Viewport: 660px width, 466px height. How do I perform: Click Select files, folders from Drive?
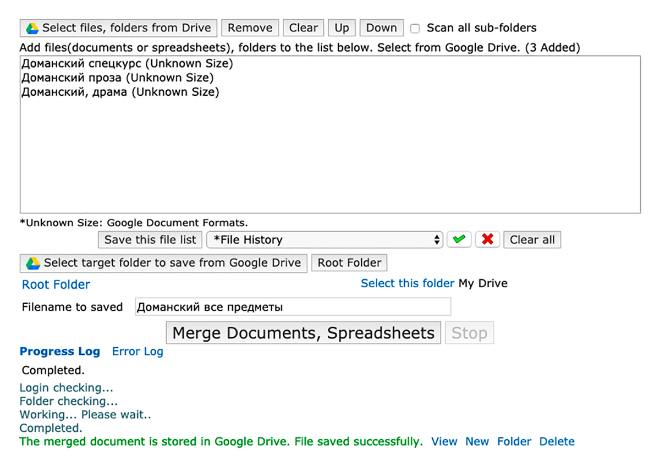(x=118, y=28)
